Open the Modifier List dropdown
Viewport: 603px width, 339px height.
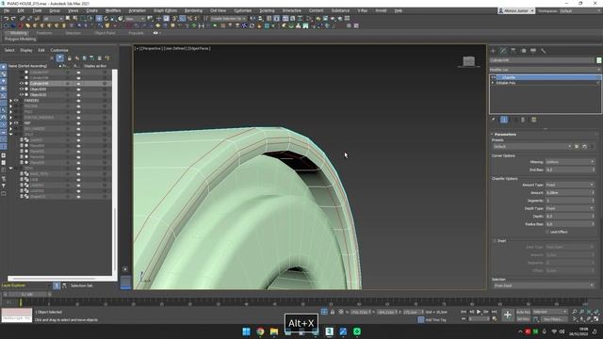pyautogui.click(x=545, y=70)
